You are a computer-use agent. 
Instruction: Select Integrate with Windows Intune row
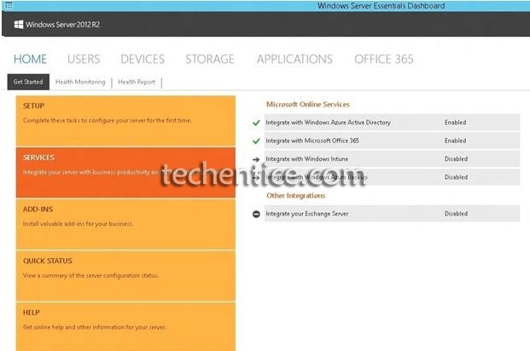(x=392, y=159)
